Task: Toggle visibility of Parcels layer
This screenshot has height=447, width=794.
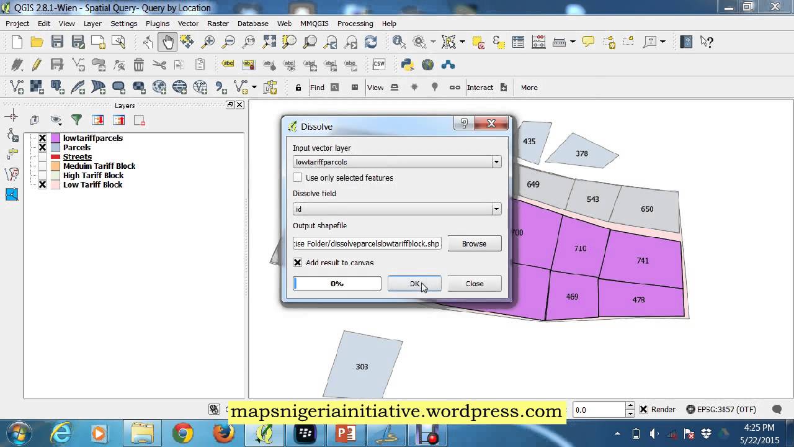Action: (42, 147)
